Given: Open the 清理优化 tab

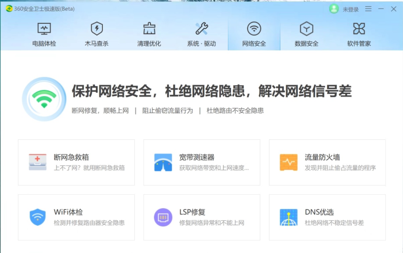Looking at the screenshot, I should 149,34.
